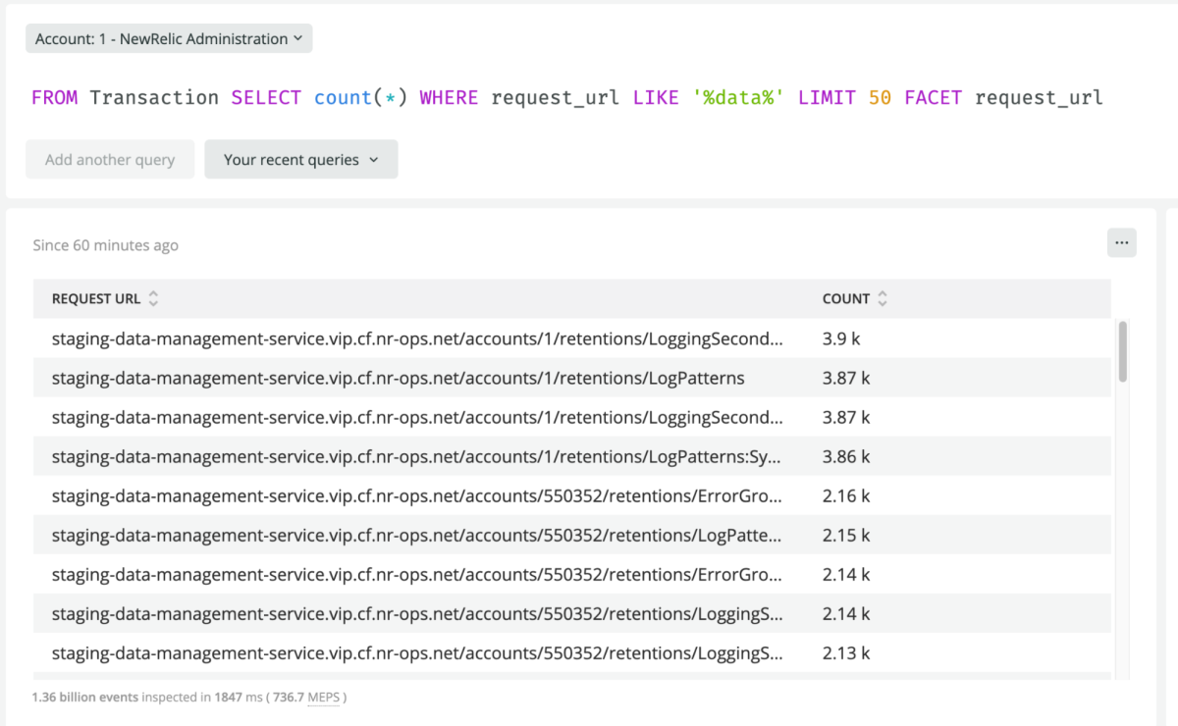Click the 2.13 k count cell
Image resolution: width=1178 pixels, height=726 pixels.
pyautogui.click(x=845, y=652)
